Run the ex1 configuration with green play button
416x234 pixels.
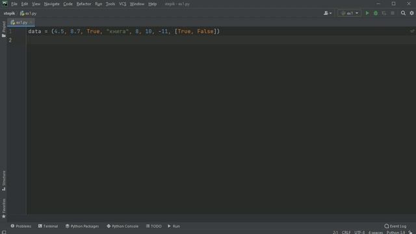pyautogui.click(x=367, y=13)
